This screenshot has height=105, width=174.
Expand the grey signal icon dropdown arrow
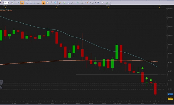[x=85, y=3]
